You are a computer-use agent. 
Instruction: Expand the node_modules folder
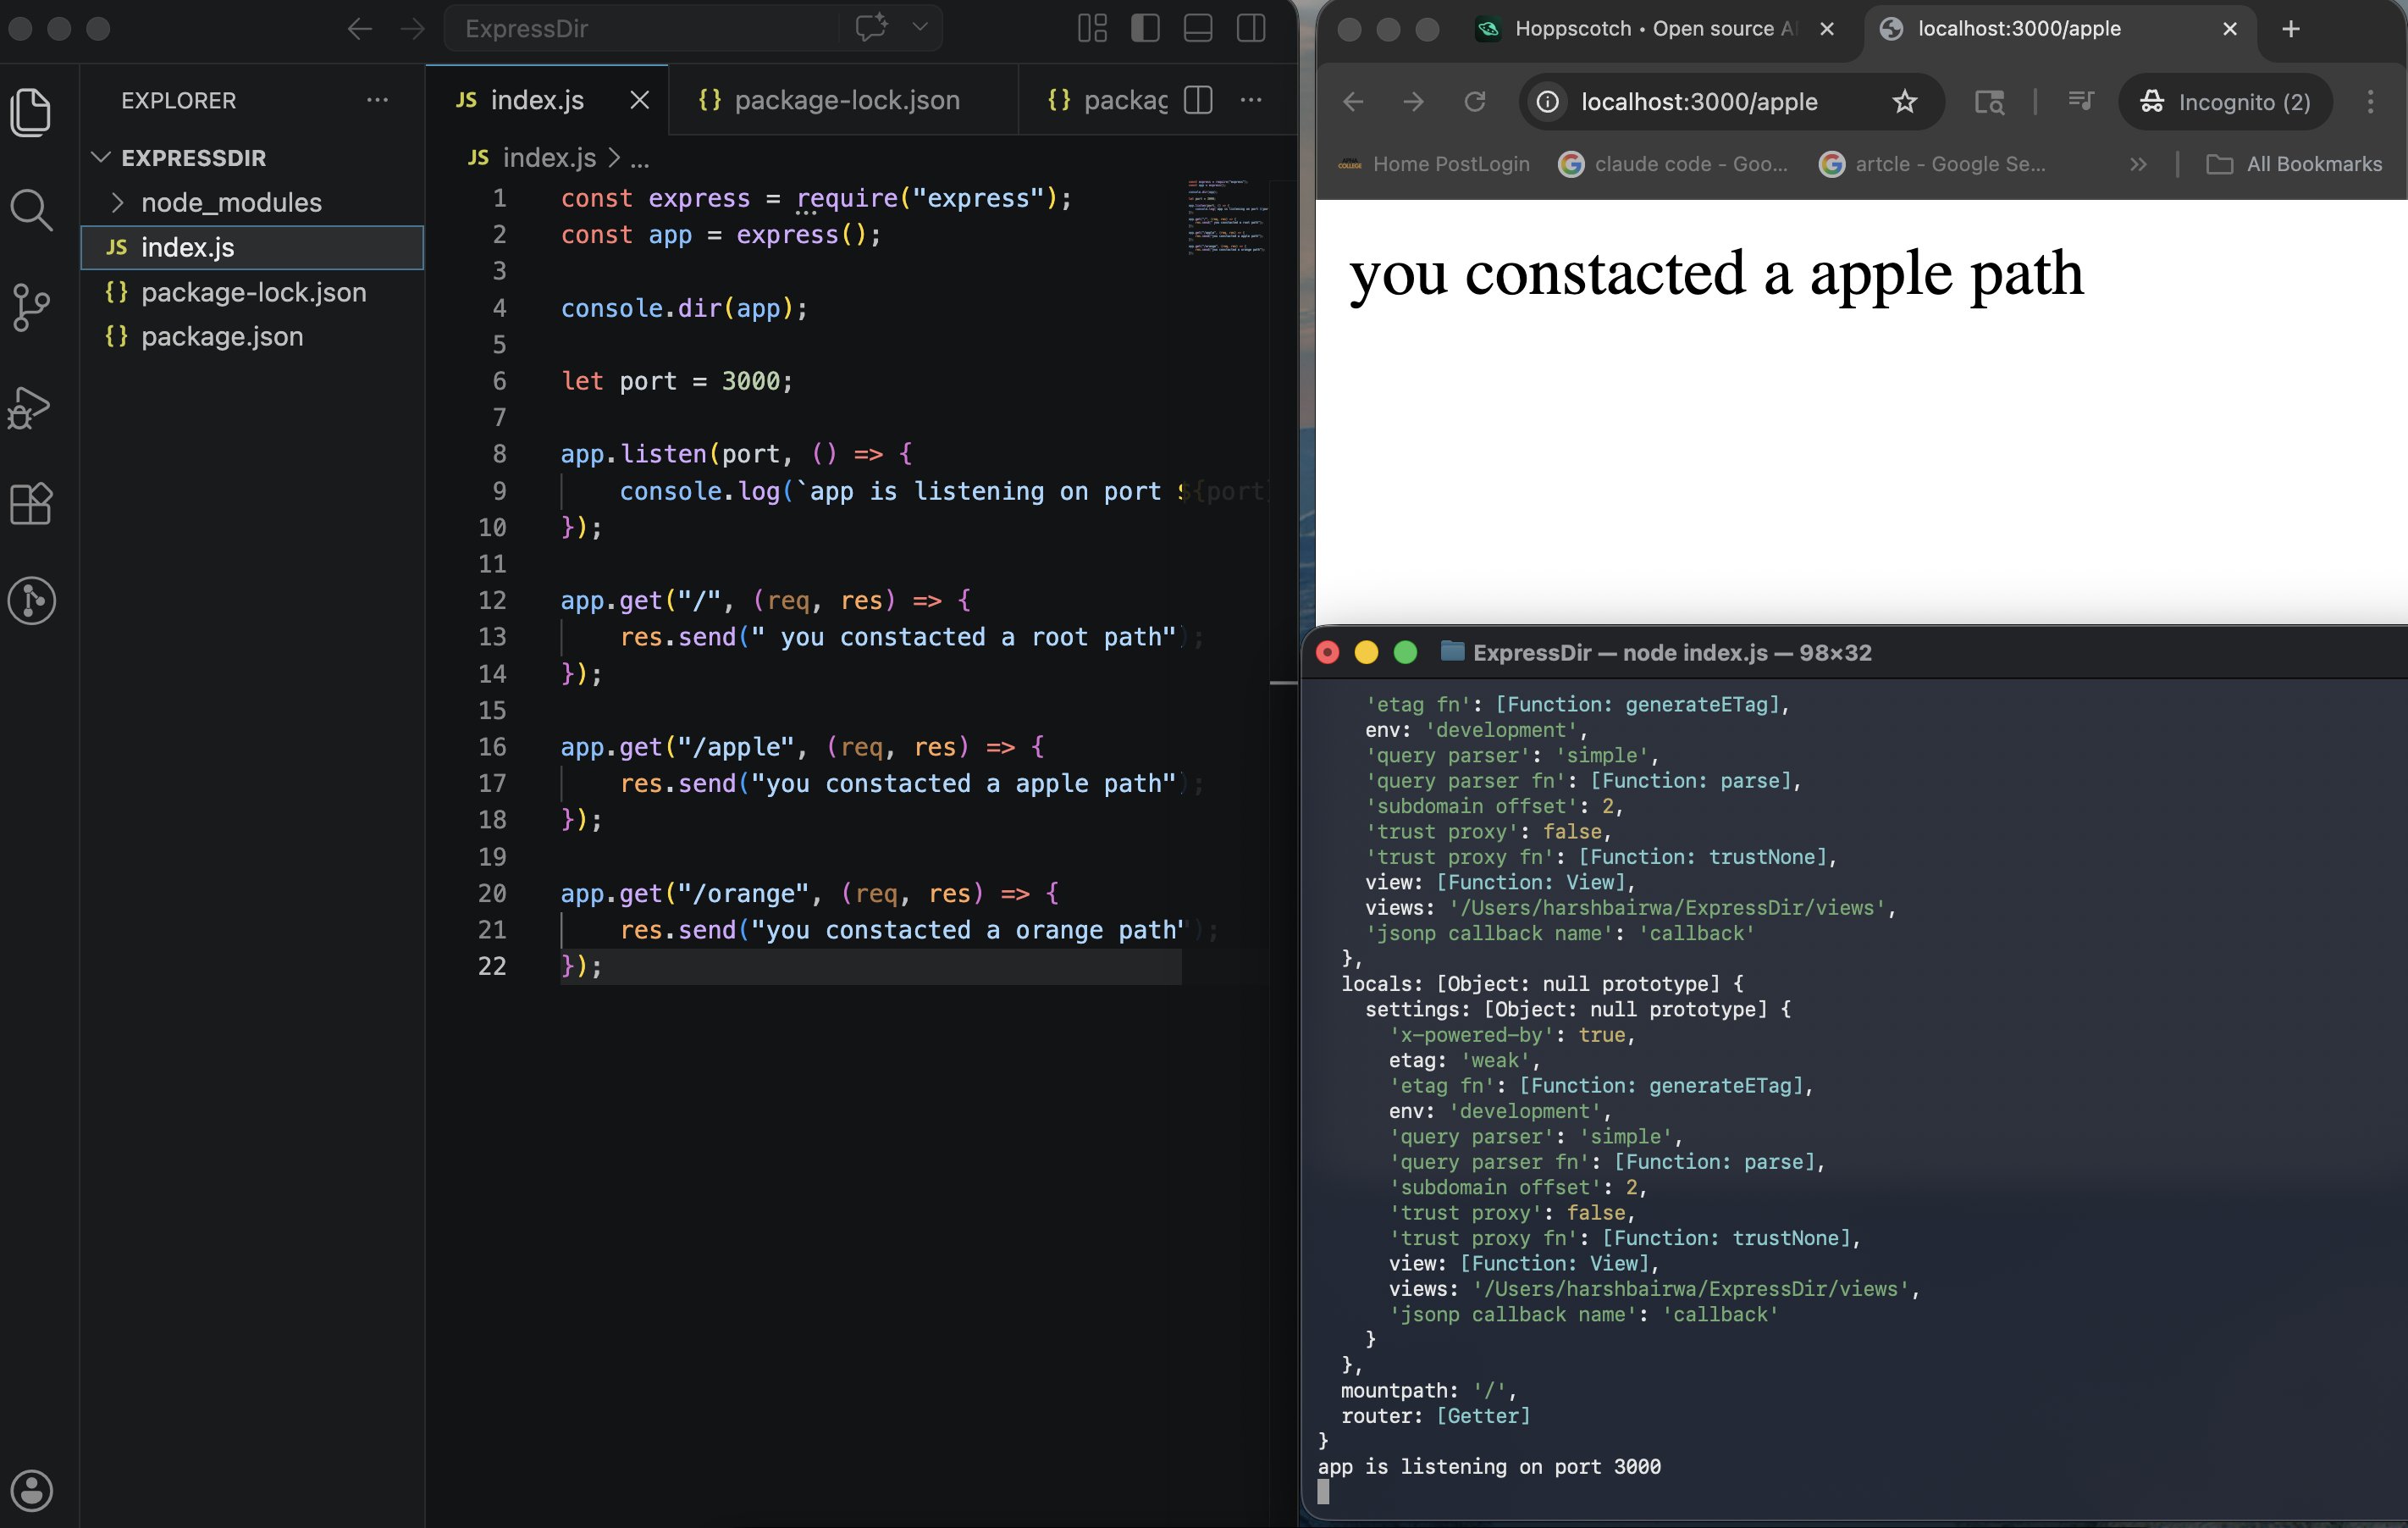[x=231, y=202]
